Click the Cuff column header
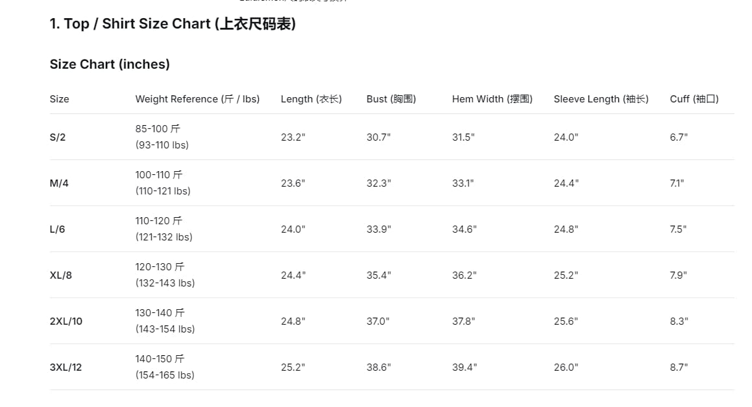 [694, 99]
